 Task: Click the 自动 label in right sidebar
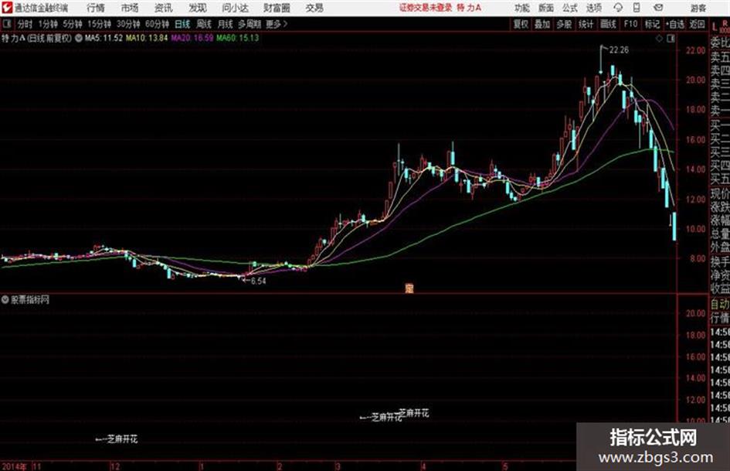720,305
